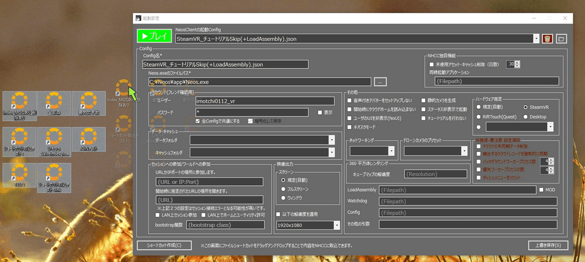Open the ネットワーキング dropdown
Image resolution: width=585 pixels, height=262 pixels.
(x=391, y=151)
